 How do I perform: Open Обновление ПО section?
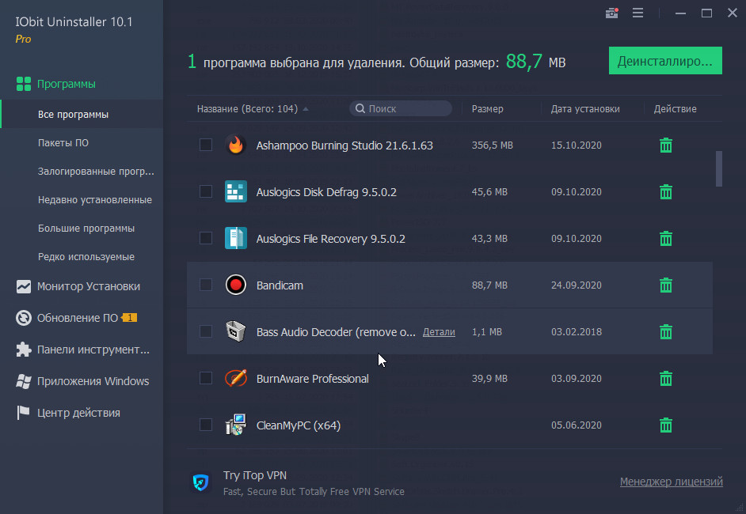click(x=77, y=318)
